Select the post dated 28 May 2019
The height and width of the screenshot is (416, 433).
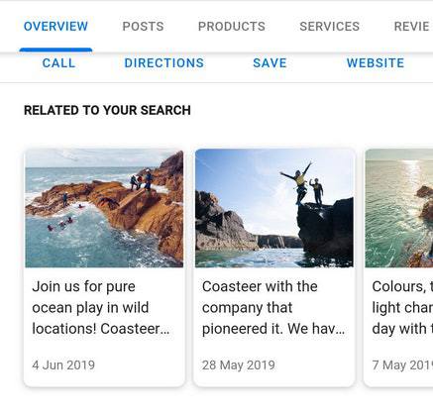239,365
